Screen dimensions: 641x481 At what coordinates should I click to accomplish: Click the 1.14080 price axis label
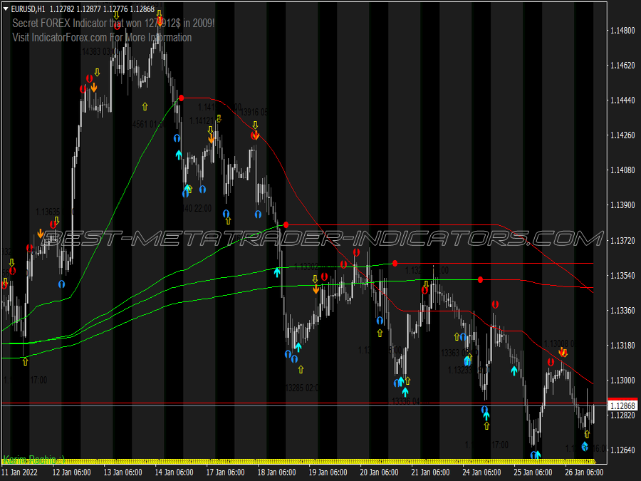[x=622, y=170]
